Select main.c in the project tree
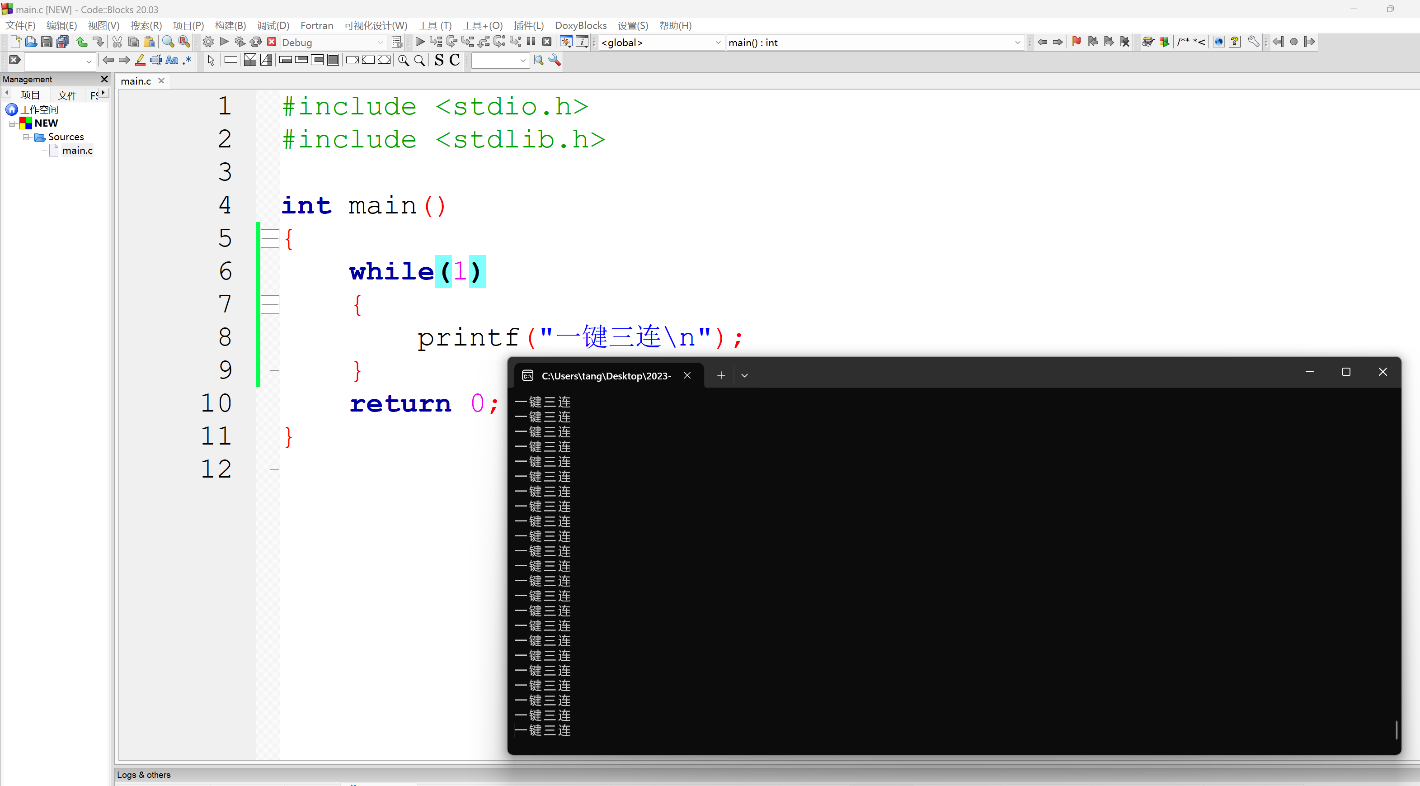The image size is (1420, 786). pyautogui.click(x=79, y=150)
